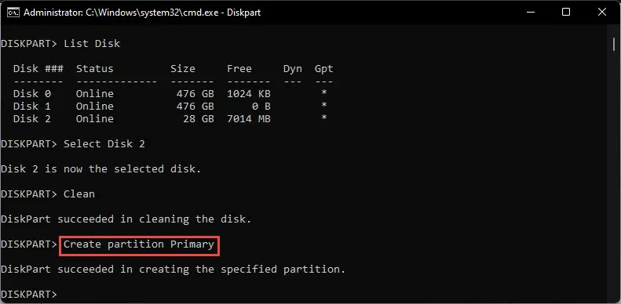
Task: Minimize the Diskpart command window
Action: coord(530,13)
